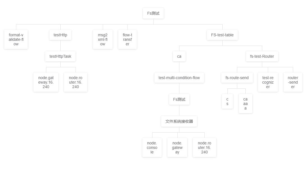
Task: Select the test-recognizer node
Action: pos(268,82)
